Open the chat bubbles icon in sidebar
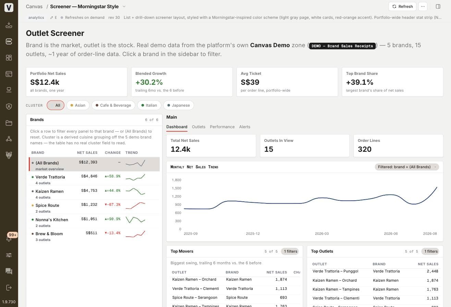This screenshot has width=451, height=307. click(9, 271)
